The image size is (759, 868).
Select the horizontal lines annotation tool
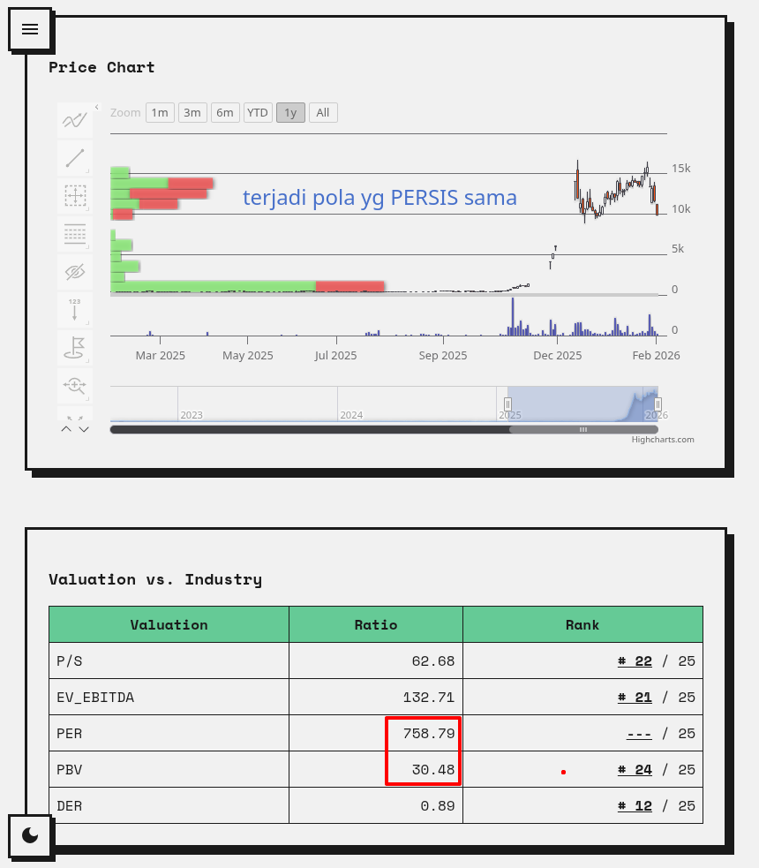tap(75, 234)
